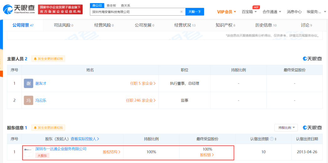Click the 谢 avatar icon
The height and width of the screenshot is (163, 328).
click(x=29, y=83)
